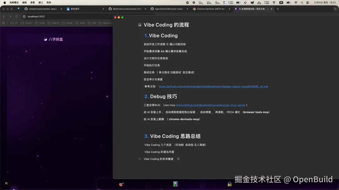Click the target icon at page bottom

[x=121, y=184]
